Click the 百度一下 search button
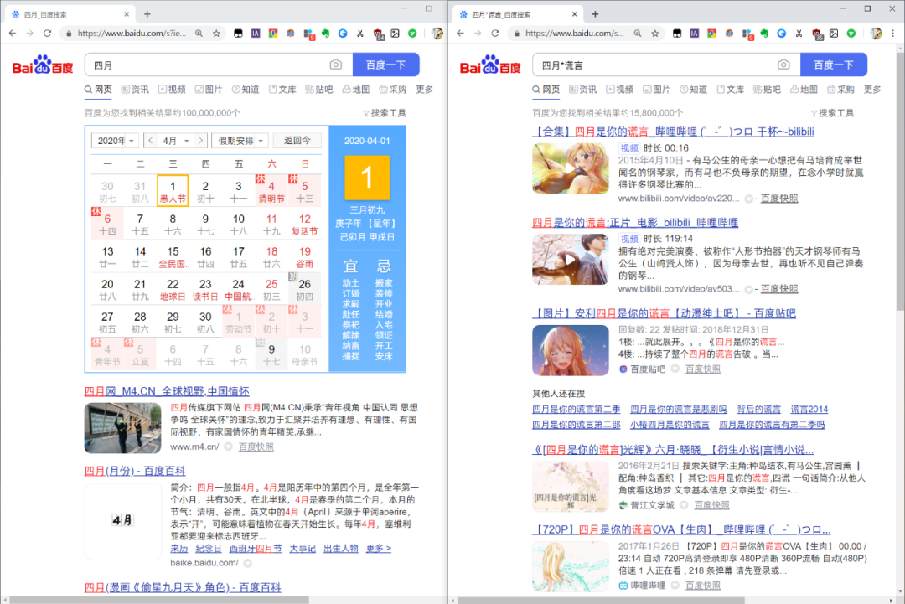 (386, 65)
